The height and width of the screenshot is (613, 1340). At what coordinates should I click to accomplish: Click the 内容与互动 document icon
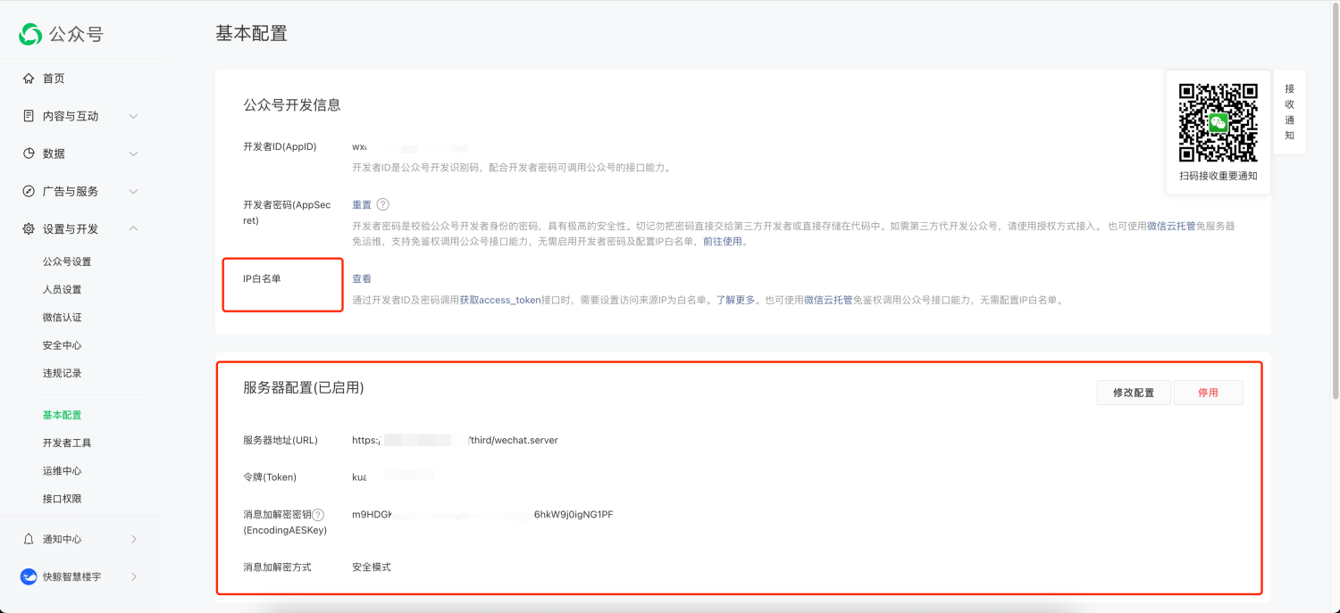click(29, 116)
